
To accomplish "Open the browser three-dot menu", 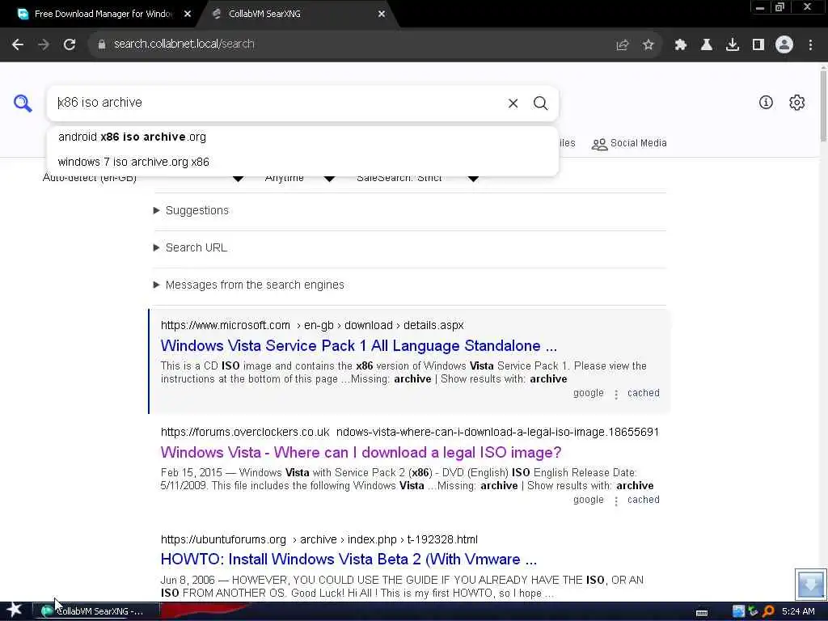I will (x=810, y=45).
